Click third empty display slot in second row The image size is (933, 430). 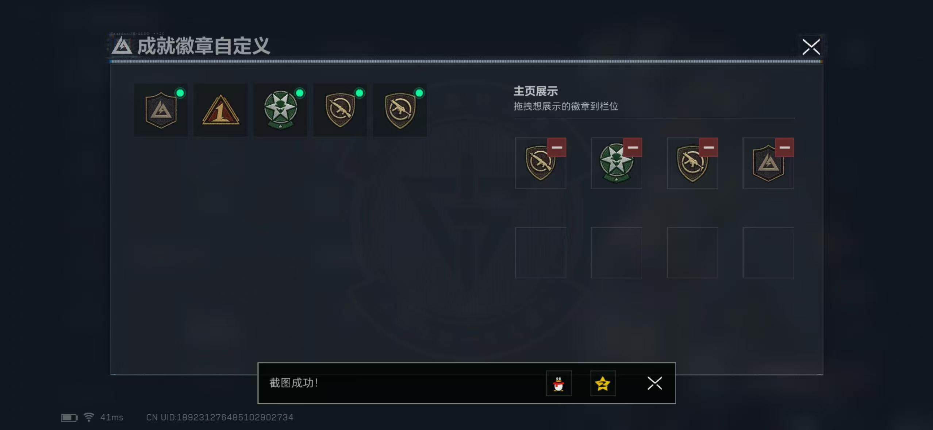pos(692,253)
